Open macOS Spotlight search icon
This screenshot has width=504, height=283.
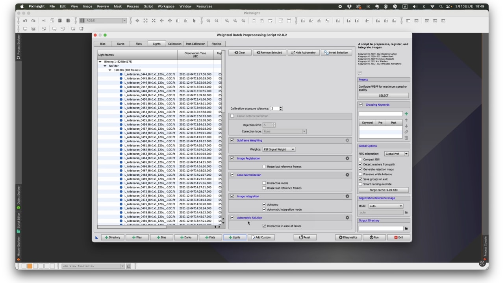tap(441, 6)
